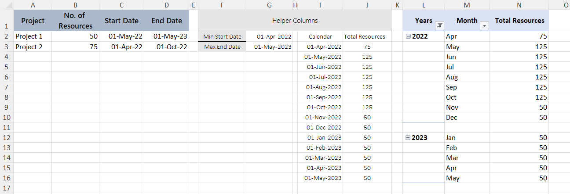
Task: Select pivot month Mar
Action: tap(467, 158)
